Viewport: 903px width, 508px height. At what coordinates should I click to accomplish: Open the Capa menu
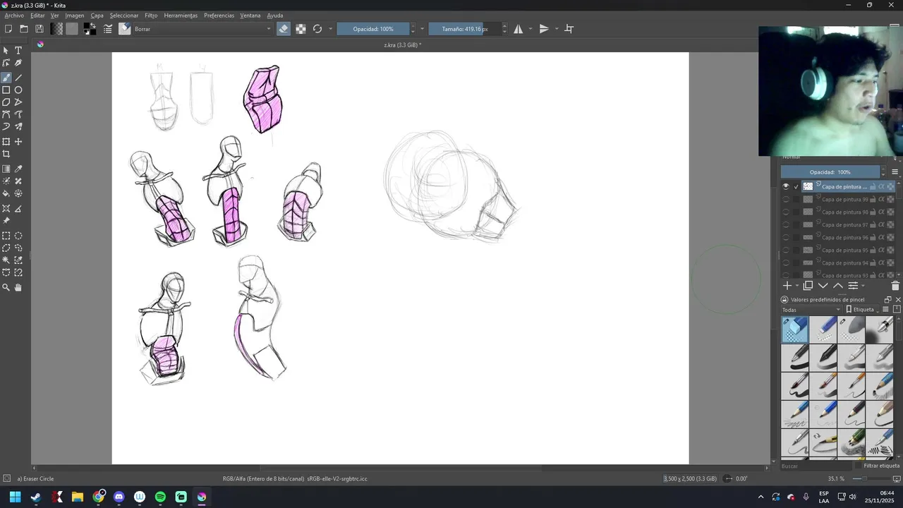97,16
